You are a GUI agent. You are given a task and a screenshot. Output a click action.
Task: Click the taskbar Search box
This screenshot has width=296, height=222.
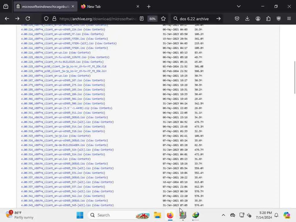119,215
